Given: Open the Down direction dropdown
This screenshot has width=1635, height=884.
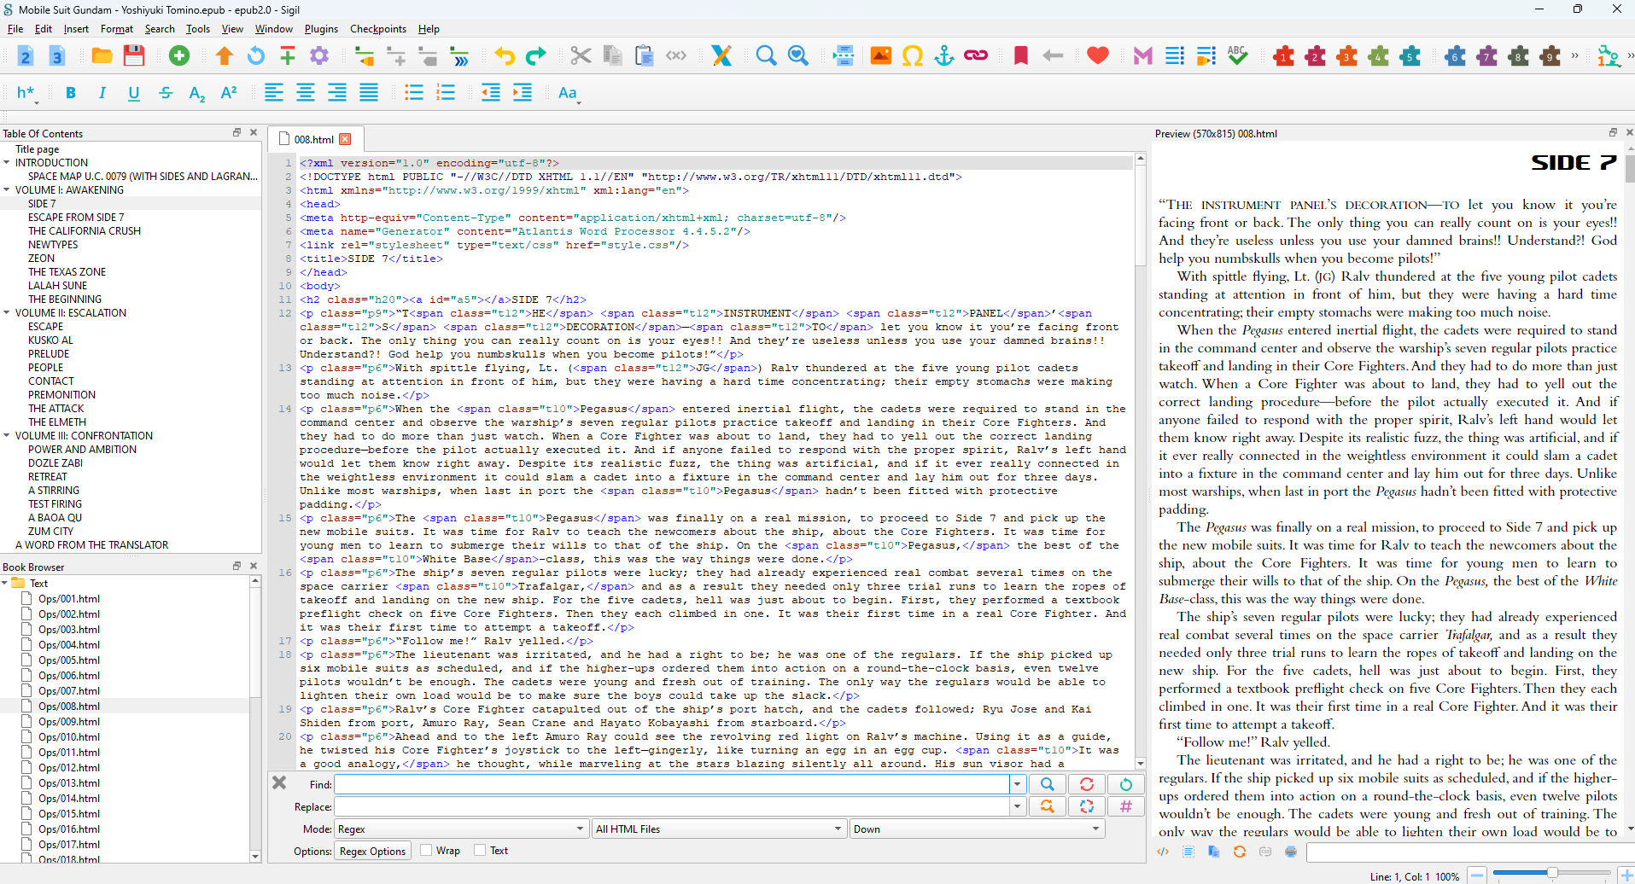Looking at the screenshot, I should tap(977, 829).
